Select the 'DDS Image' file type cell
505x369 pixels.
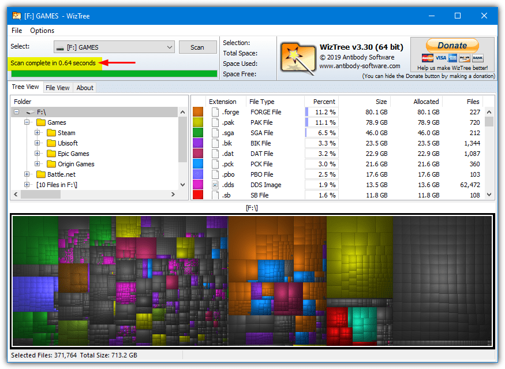point(265,185)
